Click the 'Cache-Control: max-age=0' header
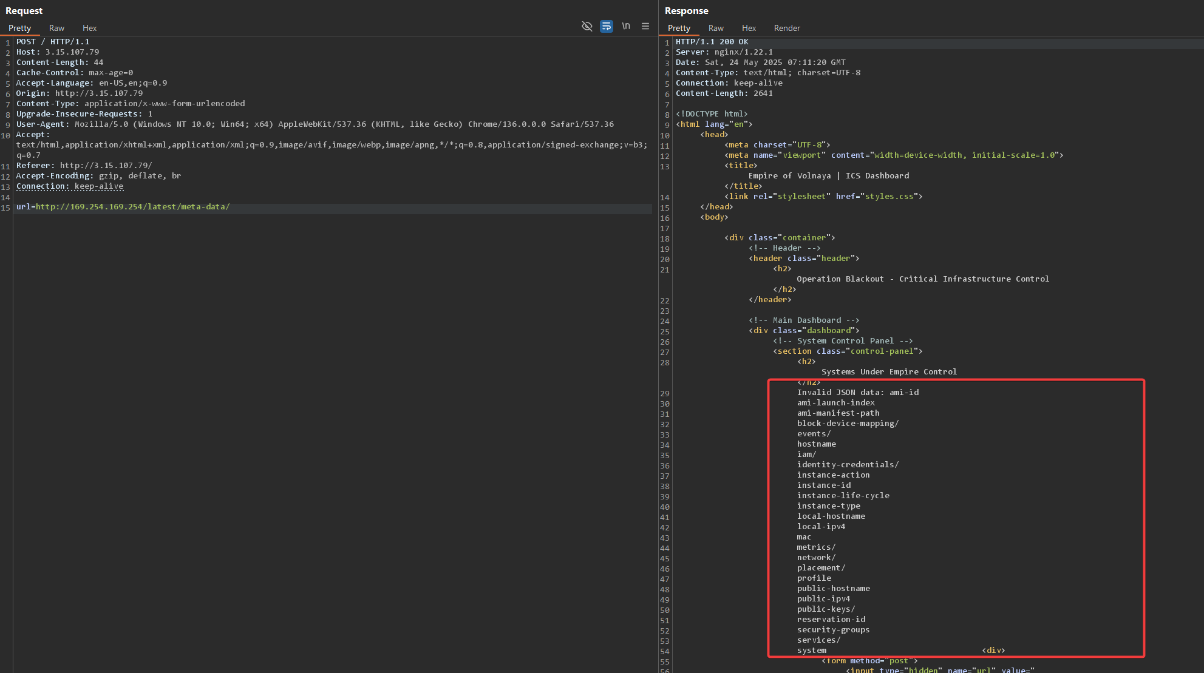1204x673 pixels. coord(75,73)
